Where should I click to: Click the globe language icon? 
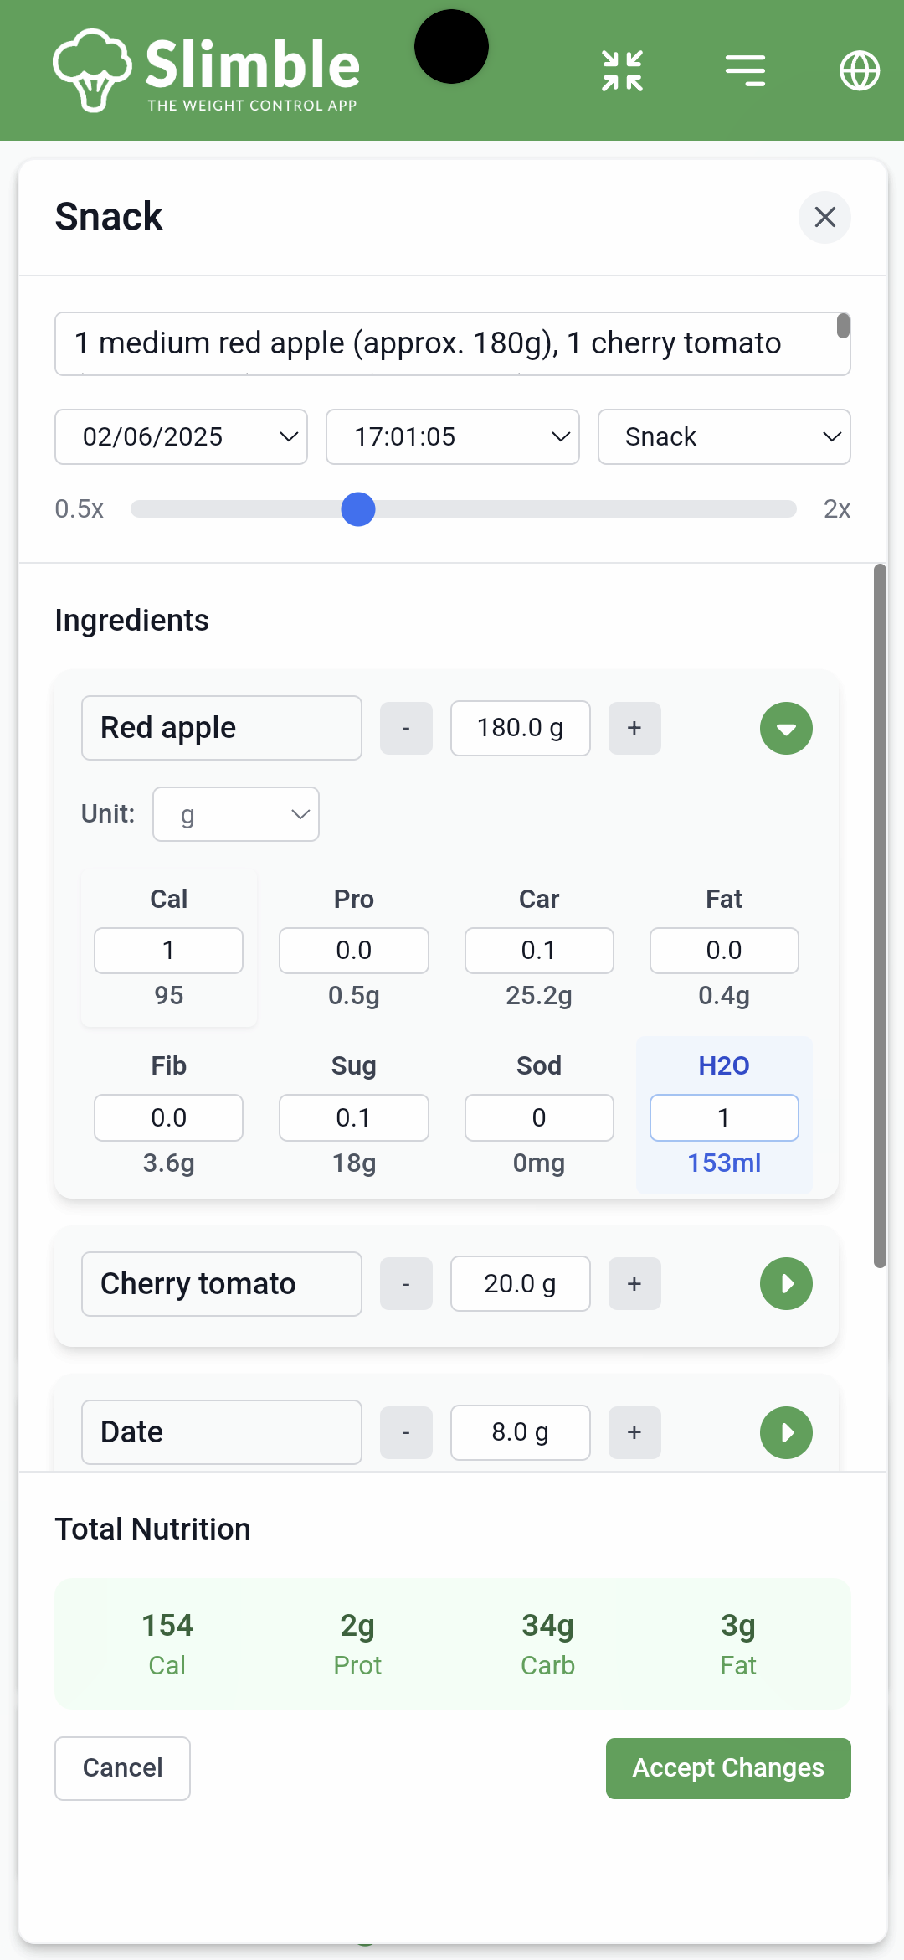pos(860,70)
